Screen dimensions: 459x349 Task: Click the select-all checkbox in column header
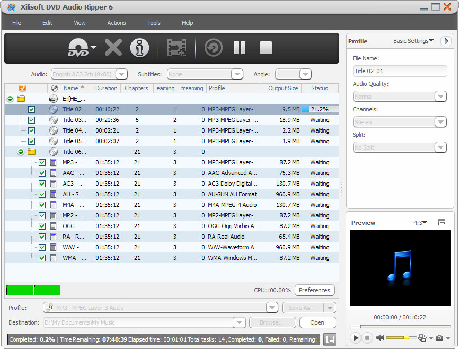coord(22,88)
